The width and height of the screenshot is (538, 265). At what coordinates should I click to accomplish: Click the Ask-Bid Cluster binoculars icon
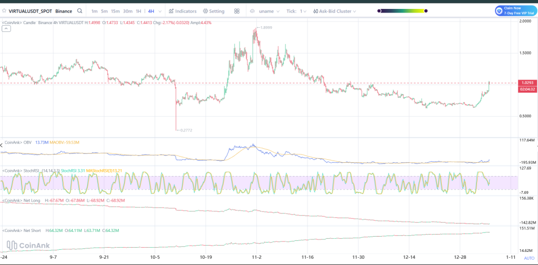pyautogui.click(x=315, y=11)
